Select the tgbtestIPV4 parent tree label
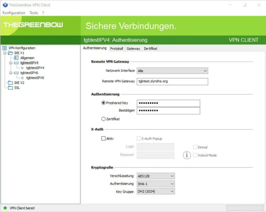The image size is (266, 212). 29,63
